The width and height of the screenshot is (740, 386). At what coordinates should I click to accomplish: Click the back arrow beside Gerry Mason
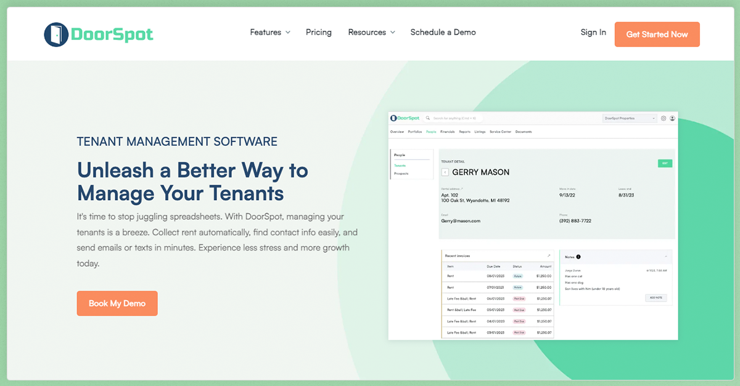[445, 171]
